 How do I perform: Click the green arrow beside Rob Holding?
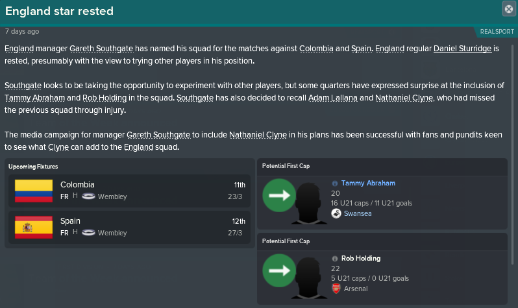279,270
